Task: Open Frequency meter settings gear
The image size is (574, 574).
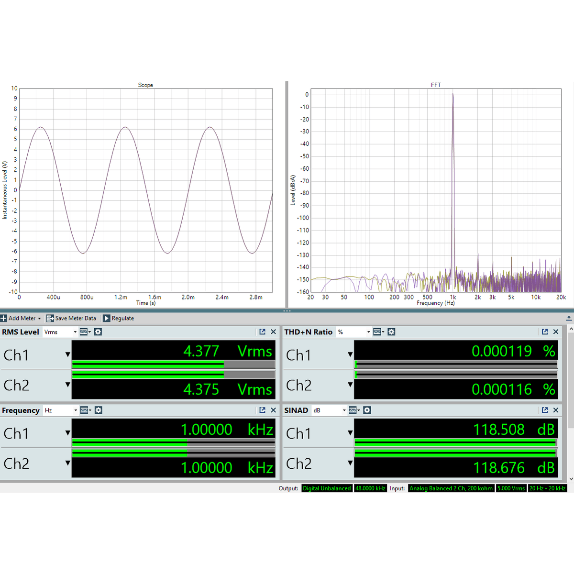Action: [x=98, y=410]
